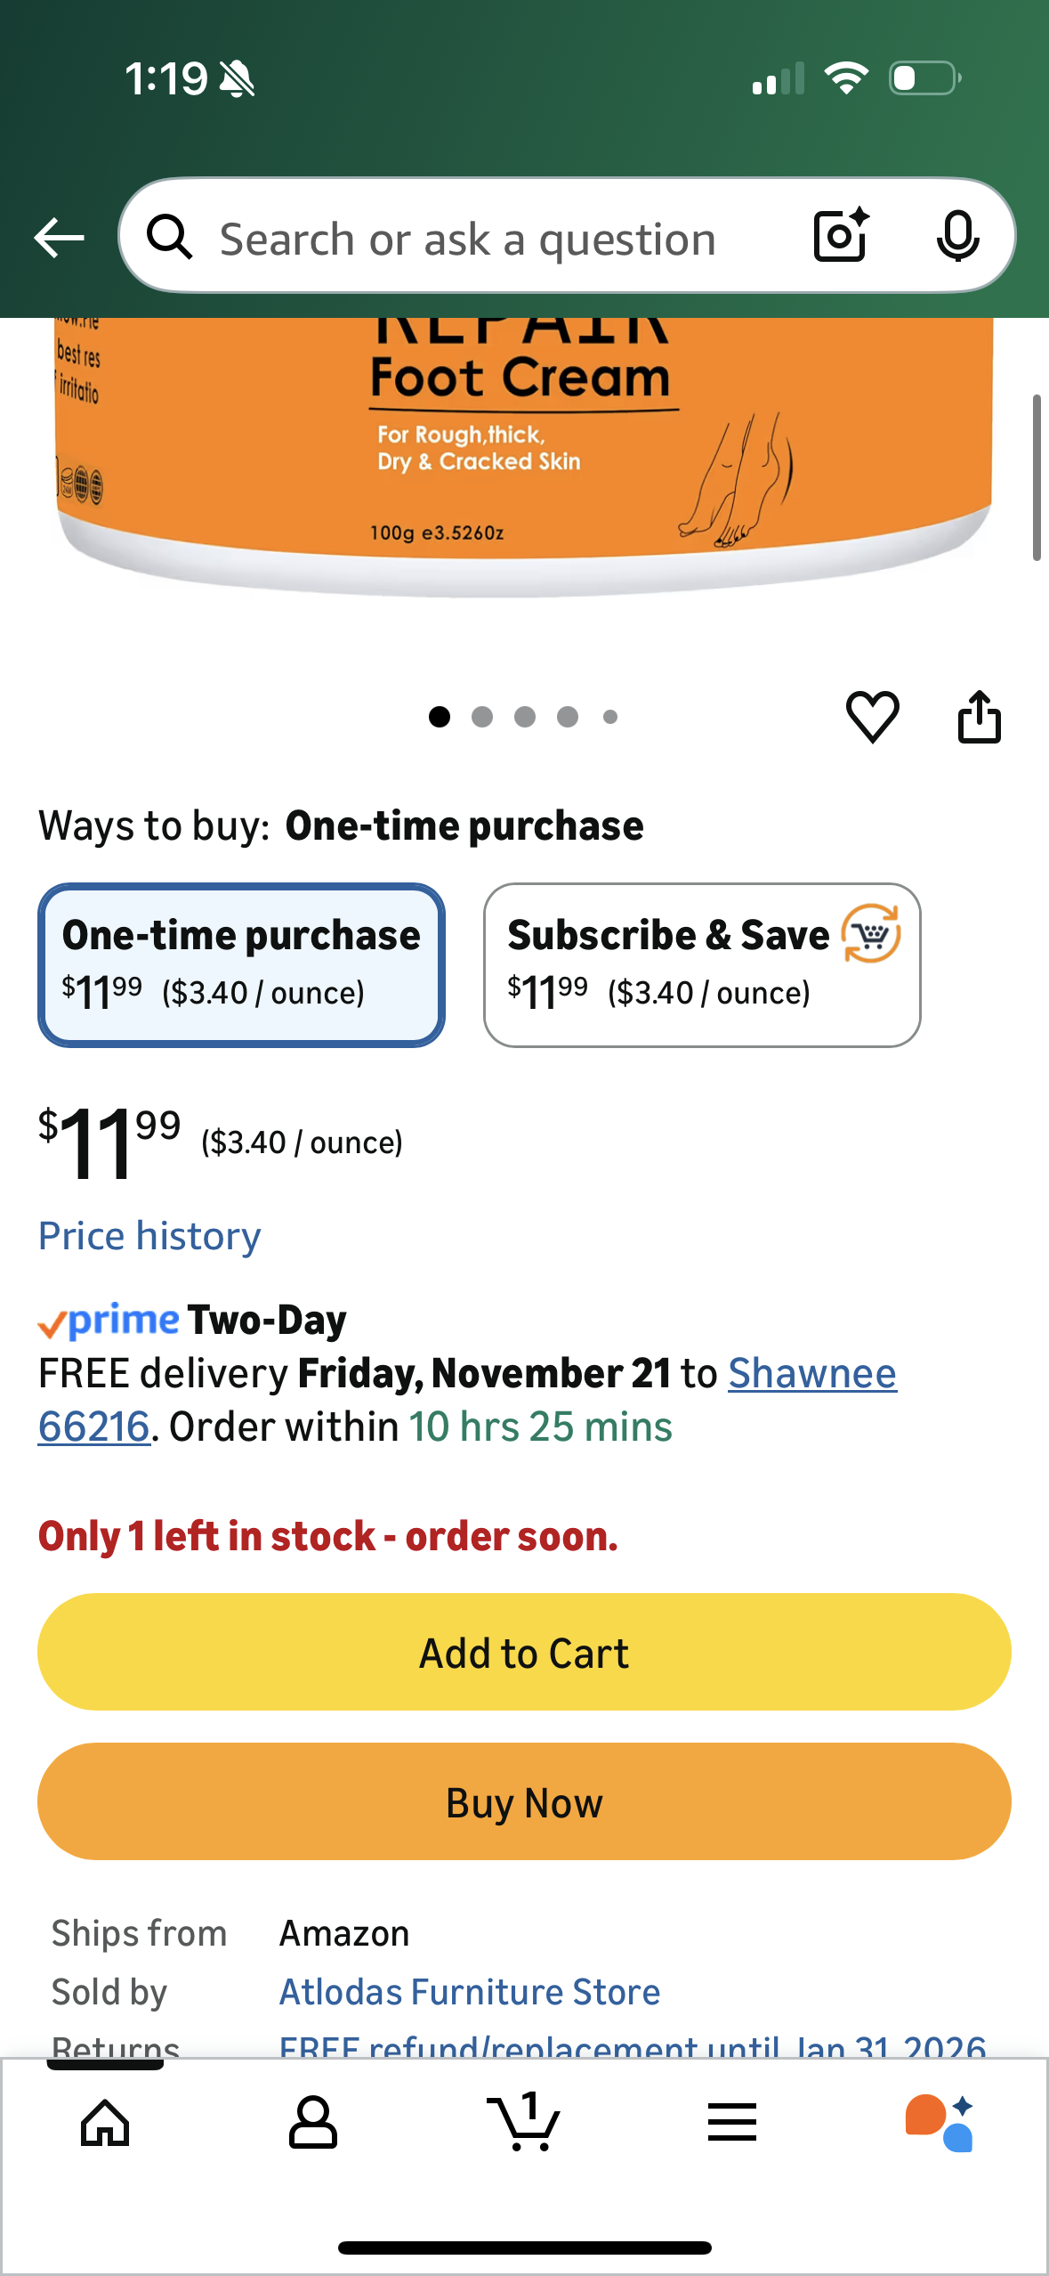Add item to wish list heart
1049x2276 pixels.
click(872, 717)
